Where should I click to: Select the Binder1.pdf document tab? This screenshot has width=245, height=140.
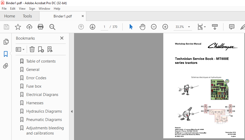point(63,16)
